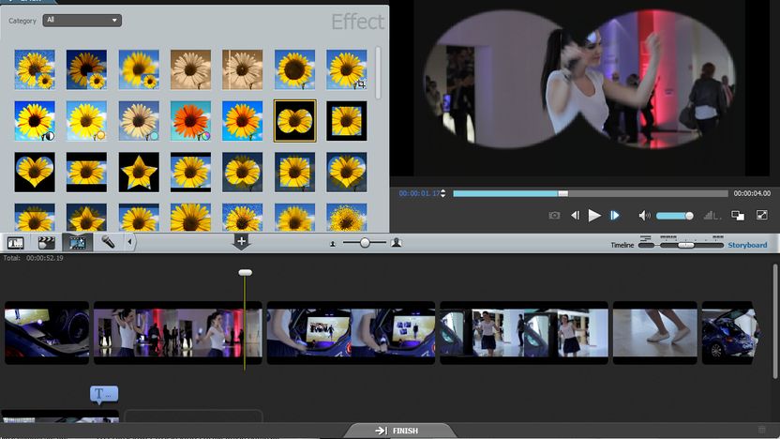
Task: Play the preview video
Action: pyautogui.click(x=594, y=216)
